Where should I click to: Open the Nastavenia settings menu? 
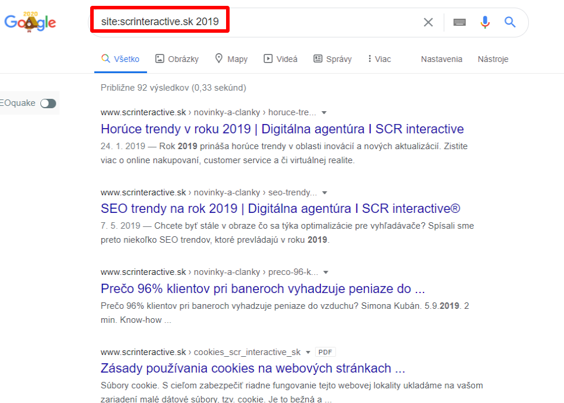tap(442, 59)
